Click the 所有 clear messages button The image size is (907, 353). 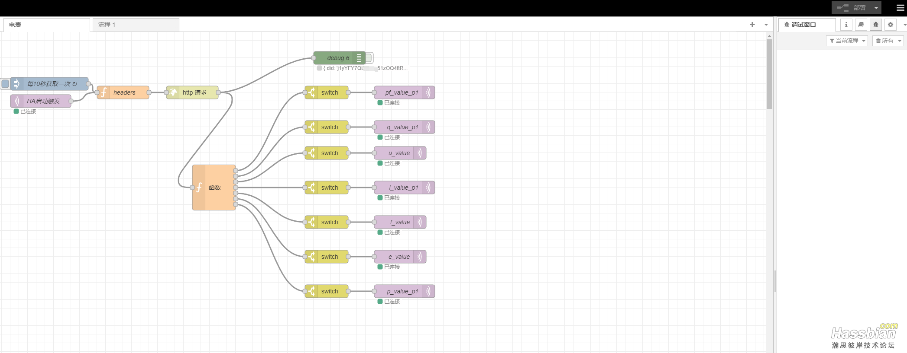884,41
